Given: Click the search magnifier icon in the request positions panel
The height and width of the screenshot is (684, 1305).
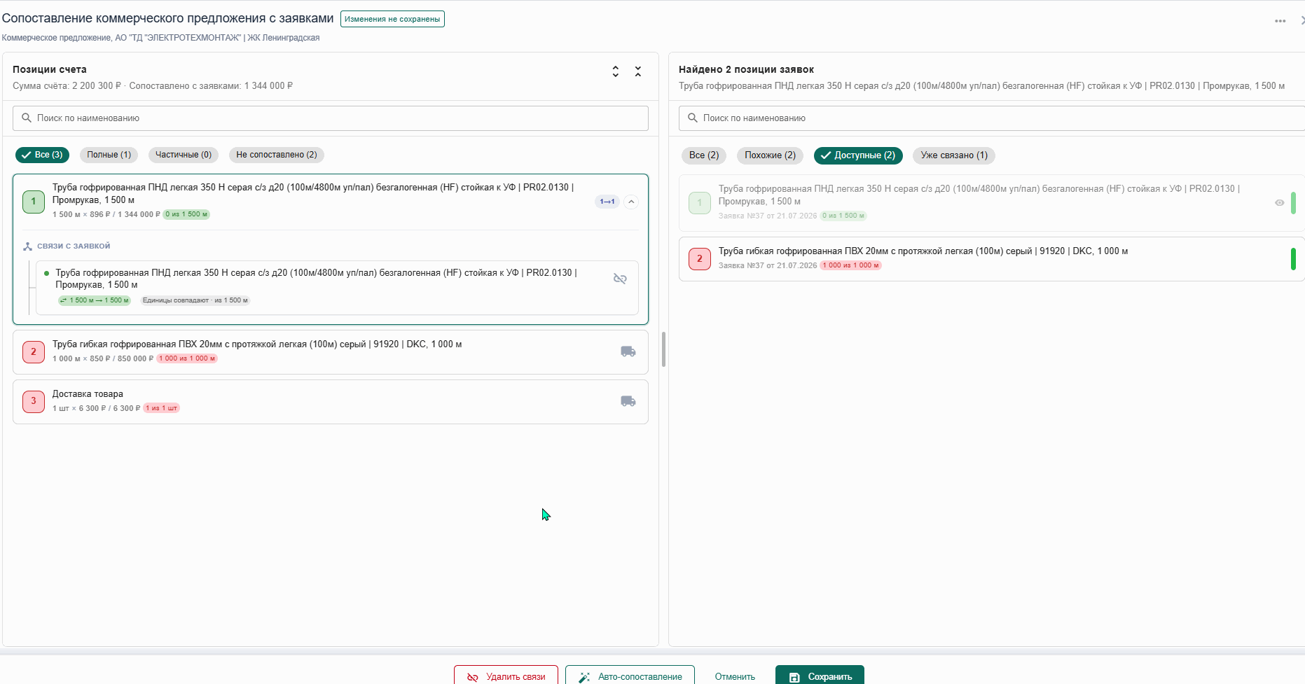Looking at the screenshot, I should (693, 118).
